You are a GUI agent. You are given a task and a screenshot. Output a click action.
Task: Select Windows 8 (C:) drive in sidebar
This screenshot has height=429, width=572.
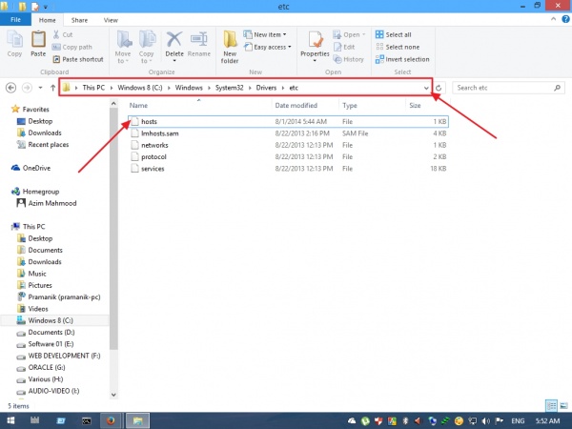(45, 320)
